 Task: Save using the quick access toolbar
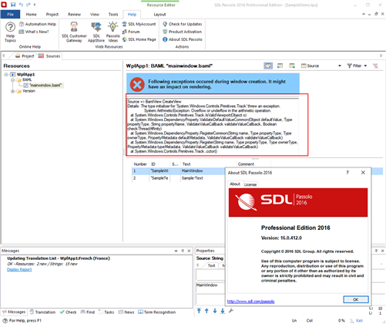pyautogui.click(x=13, y=5)
